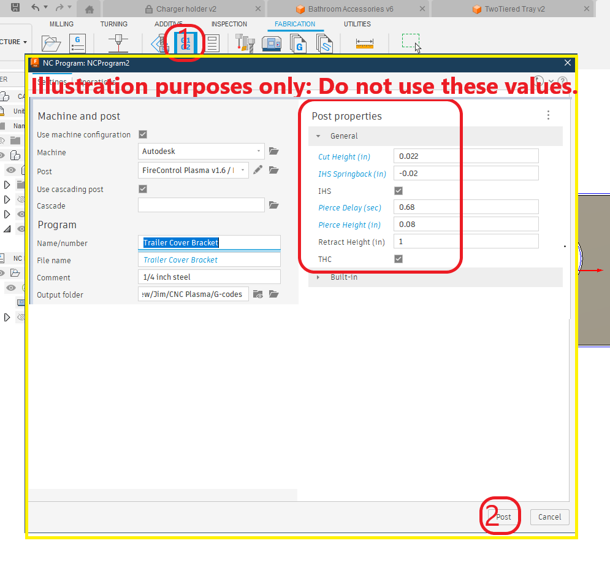Click pencil icon to edit Post
Image resolution: width=610 pixels, height=581 pixels.
coord(258,170)
